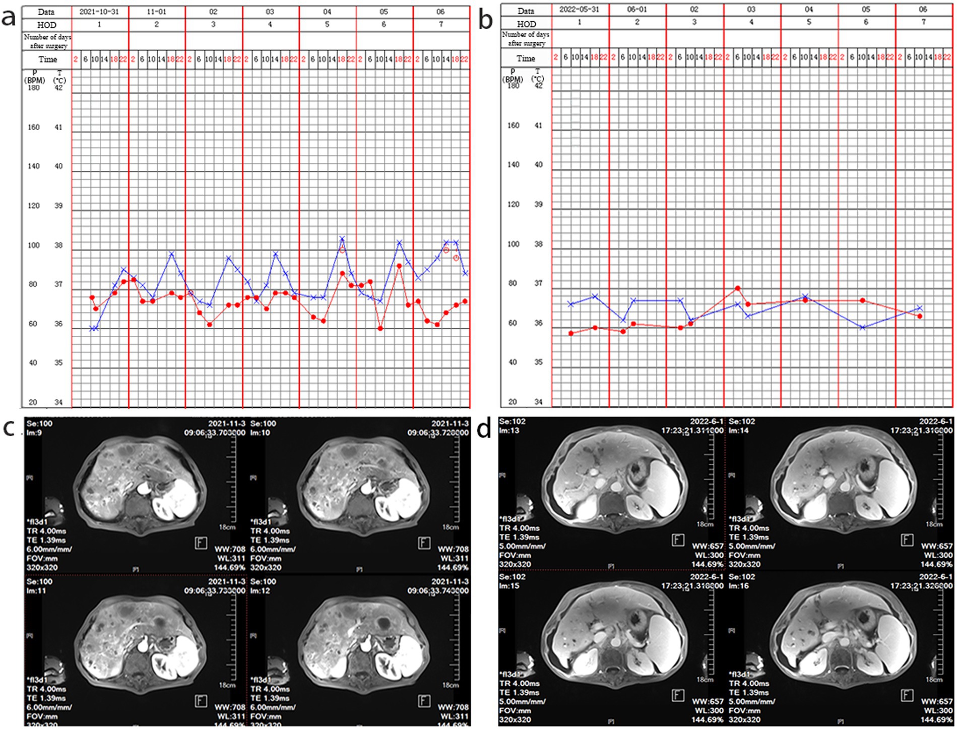This screenshot has height=729, width=957.
Task: Click 'Number of days after surgery' label in chart a
Action: tap(47, 41)
